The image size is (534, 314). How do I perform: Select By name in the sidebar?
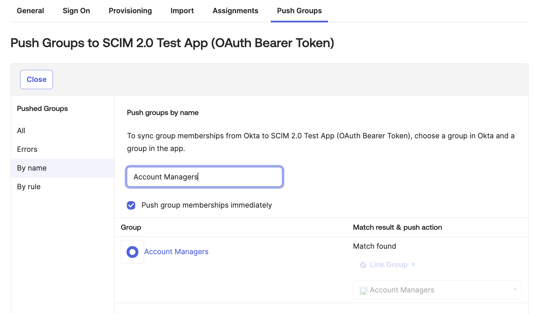tap(62, 168)
